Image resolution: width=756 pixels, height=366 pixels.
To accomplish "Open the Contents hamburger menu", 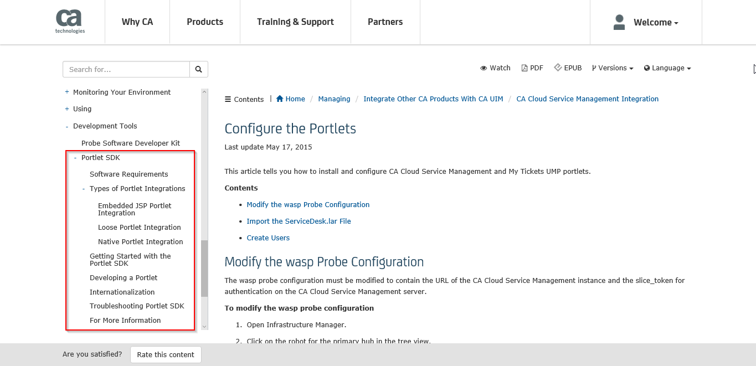I will (x=244, y=99).
